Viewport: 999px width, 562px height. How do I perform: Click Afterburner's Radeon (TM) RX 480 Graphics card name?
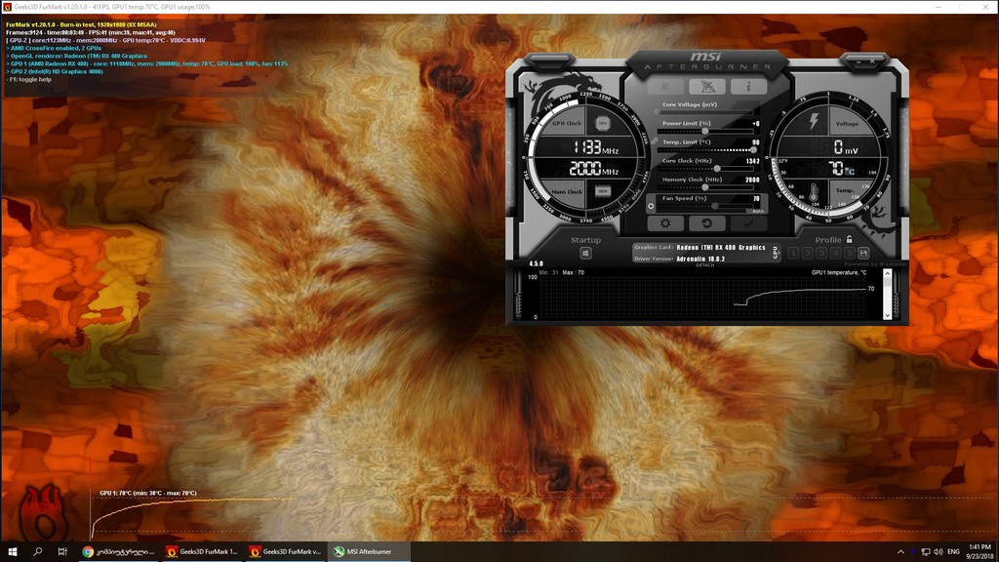721,247
